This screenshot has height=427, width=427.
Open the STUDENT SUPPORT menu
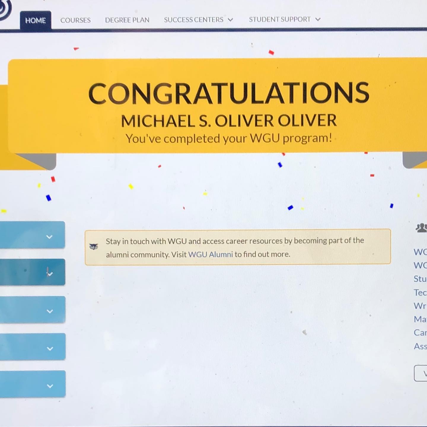[x=285, y=19]
